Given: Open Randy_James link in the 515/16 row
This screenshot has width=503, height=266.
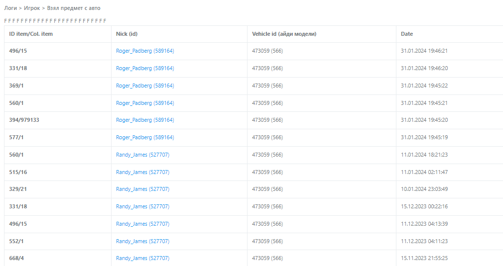Looking at the screenshot, I should pos(142,172).
